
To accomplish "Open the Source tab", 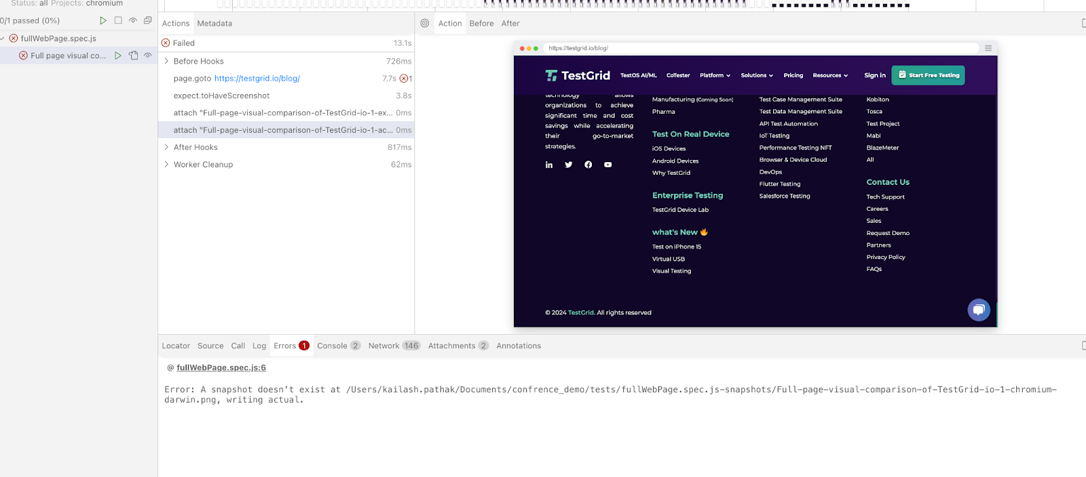I will pos(210,346).
